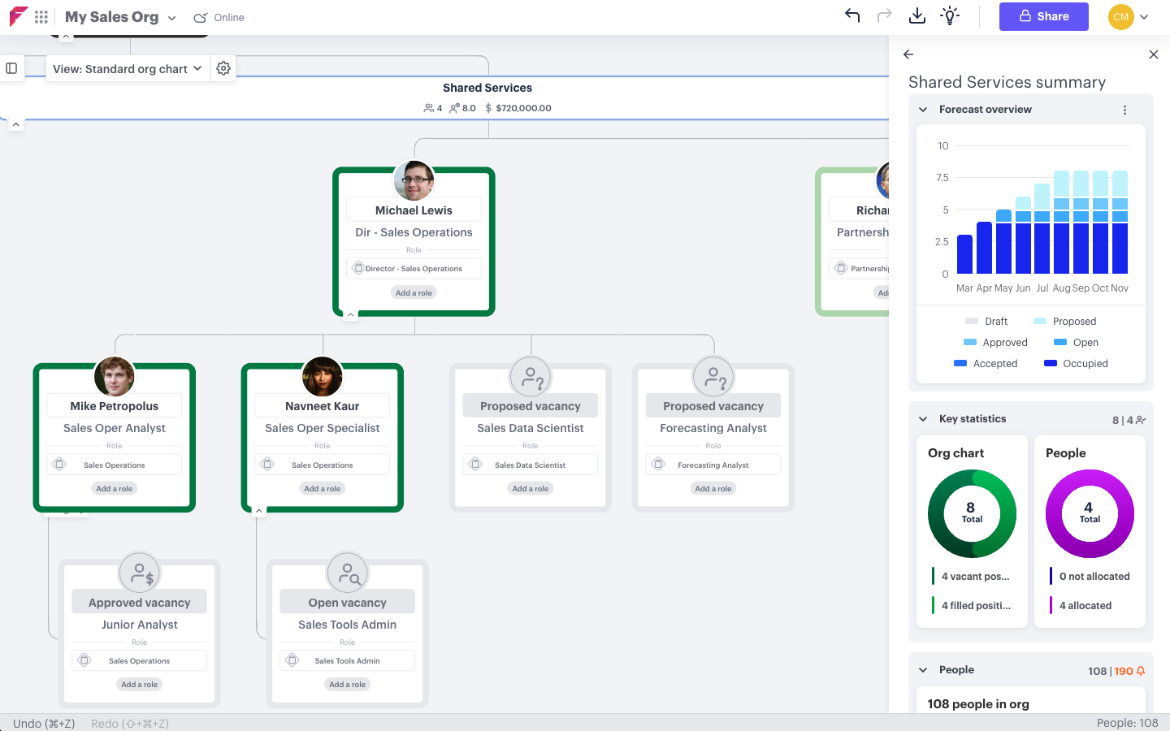Viewport: 1170px width, 731px height.
Task: Toggle the Accepted series in the forecast legend
Action: tap(986, 363)
